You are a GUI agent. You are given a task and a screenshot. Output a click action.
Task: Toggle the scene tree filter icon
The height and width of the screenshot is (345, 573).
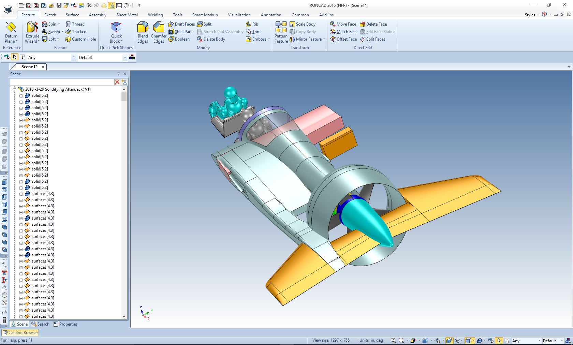point(124,82)
